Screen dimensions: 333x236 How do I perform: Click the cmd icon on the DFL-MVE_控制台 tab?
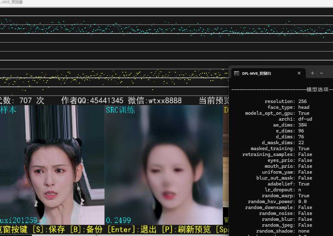point(236,73)
